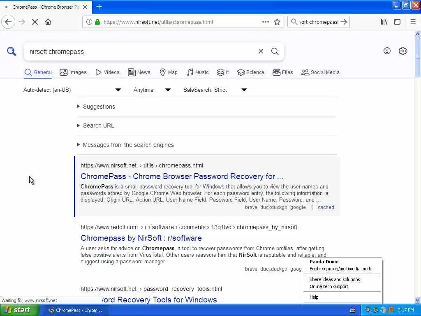Switch to the Science category
This screenshot has width=421, height=316.
(250, 72)
